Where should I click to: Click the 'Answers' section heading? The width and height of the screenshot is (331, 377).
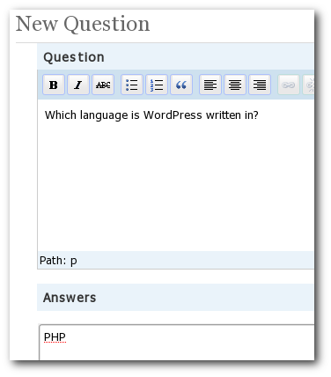70,298
